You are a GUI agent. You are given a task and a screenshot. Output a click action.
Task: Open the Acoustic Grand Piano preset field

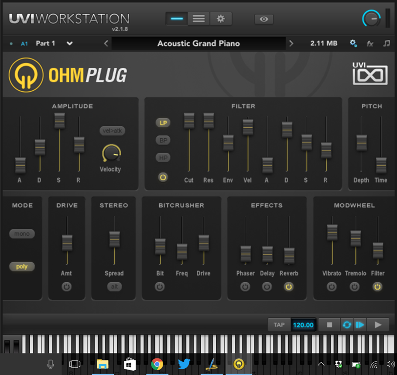click(x=198, y=43)
